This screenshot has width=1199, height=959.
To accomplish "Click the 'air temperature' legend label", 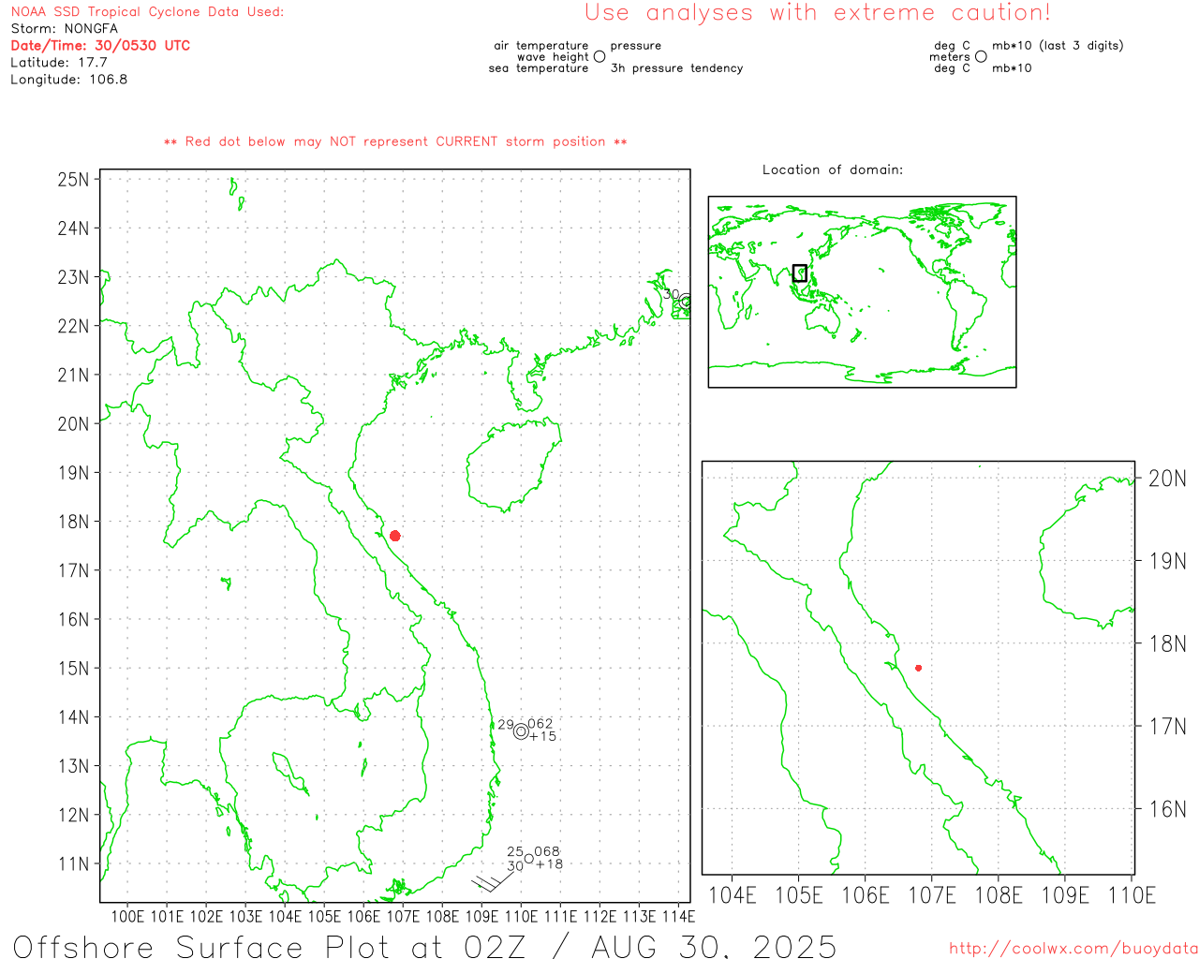I will [x=541, y=46].
